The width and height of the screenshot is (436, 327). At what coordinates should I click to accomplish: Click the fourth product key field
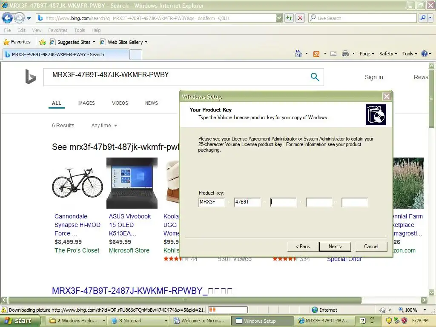tap(319, 202)
